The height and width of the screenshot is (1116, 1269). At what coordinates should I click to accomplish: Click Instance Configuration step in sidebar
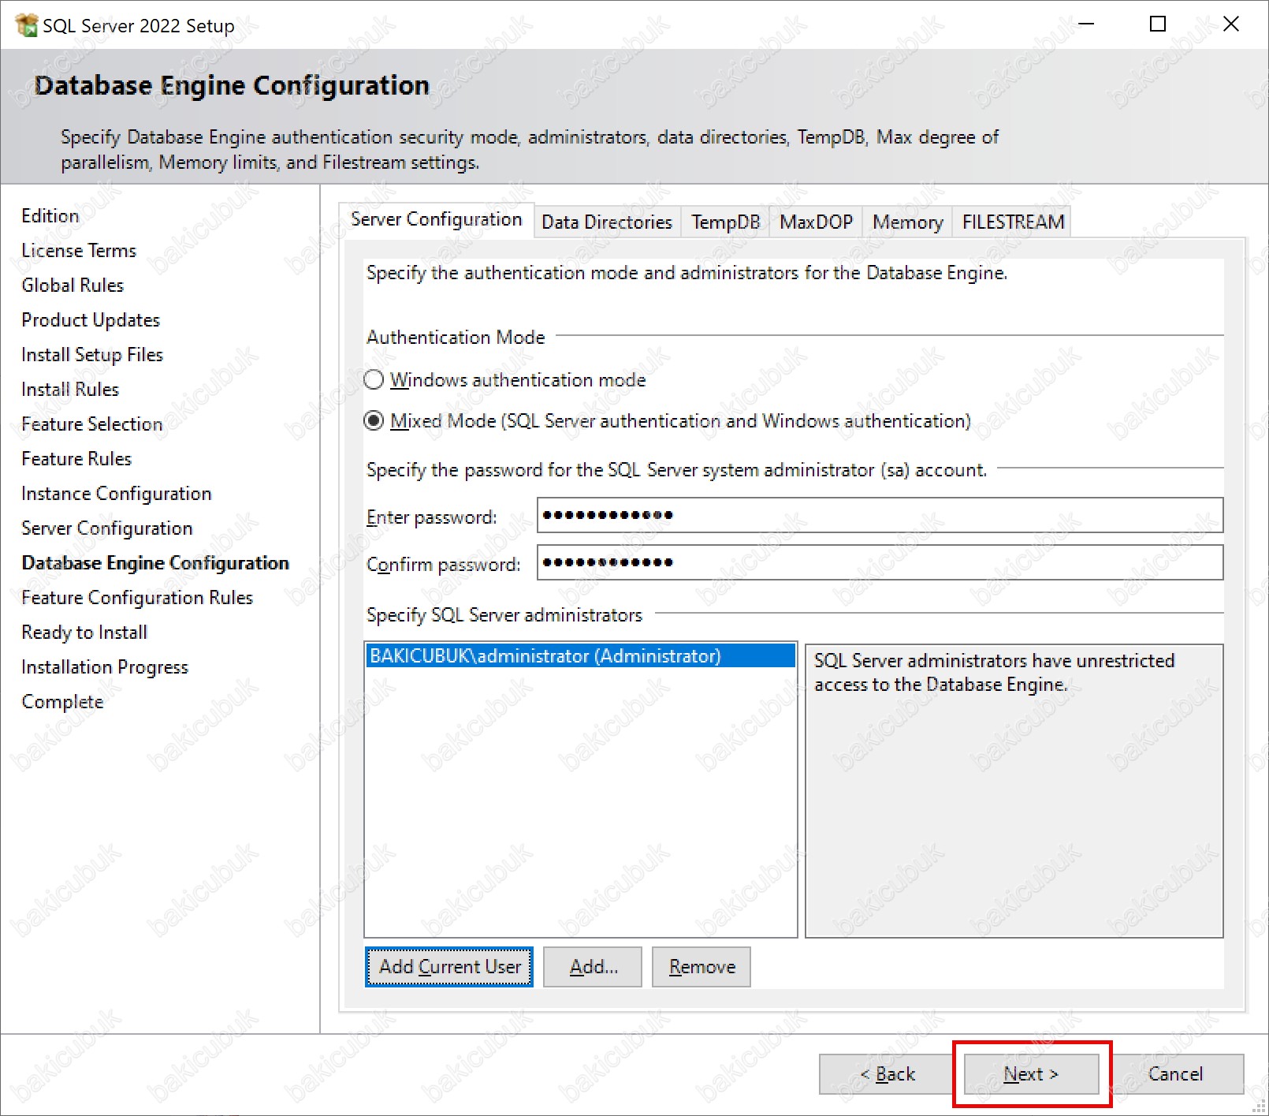click(117, 494)
